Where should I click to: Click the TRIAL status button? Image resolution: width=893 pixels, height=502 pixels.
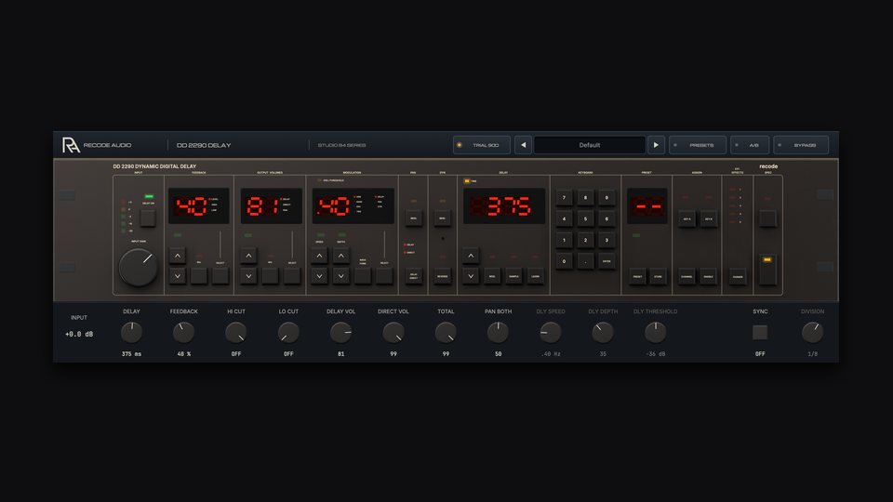click(481, 145)
